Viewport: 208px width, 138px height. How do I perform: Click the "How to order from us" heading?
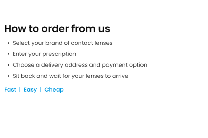click(x=57, y=28)
